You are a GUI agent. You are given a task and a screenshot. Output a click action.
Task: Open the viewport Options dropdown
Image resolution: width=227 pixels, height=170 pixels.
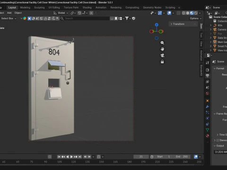point(195,18)
